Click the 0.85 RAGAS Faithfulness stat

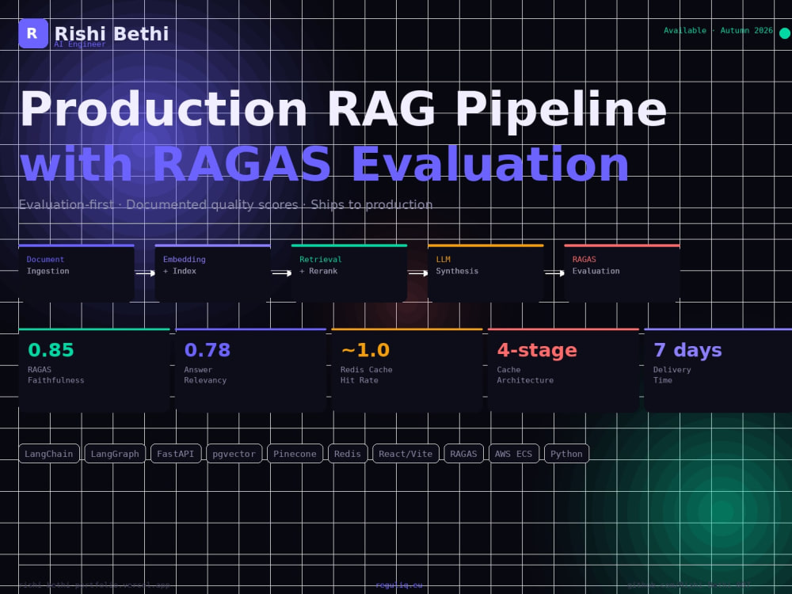click(94, 370)
